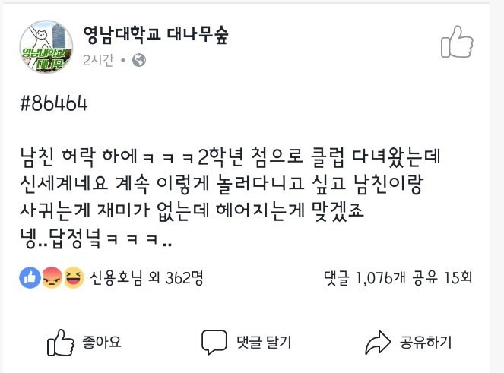Click the share arrow icon beside 공유하기
Screen dimensions: 504x373
[378, 342]
